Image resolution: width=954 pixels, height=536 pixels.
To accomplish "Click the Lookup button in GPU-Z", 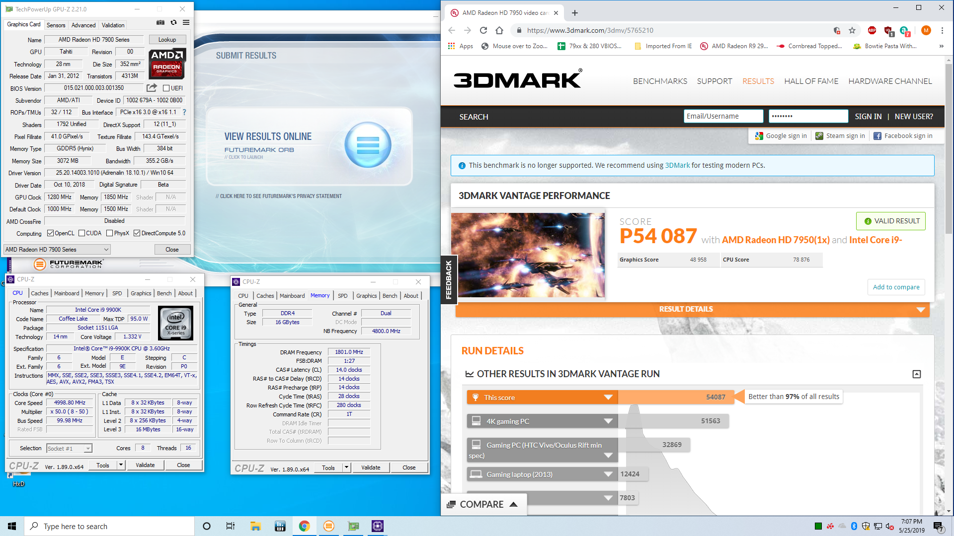I will 167,40.
